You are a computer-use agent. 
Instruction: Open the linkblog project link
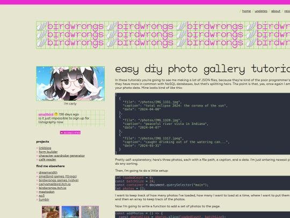tap(45, 148)
